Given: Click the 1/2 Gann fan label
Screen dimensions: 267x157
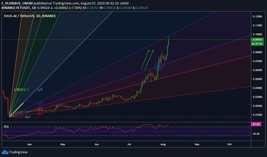Looking at the screenshot, I should [x=27, y=89].
